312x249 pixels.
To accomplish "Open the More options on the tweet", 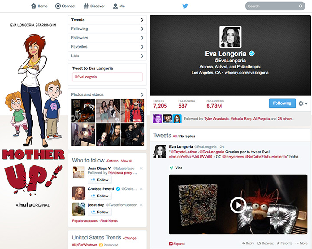I will point(302,243).
